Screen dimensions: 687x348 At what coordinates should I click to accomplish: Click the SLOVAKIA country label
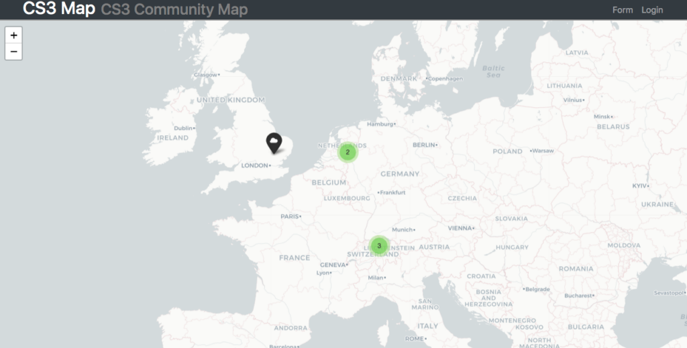(511, 219)
